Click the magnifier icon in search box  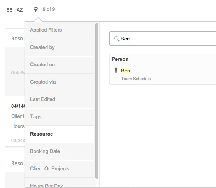(116, 39)
